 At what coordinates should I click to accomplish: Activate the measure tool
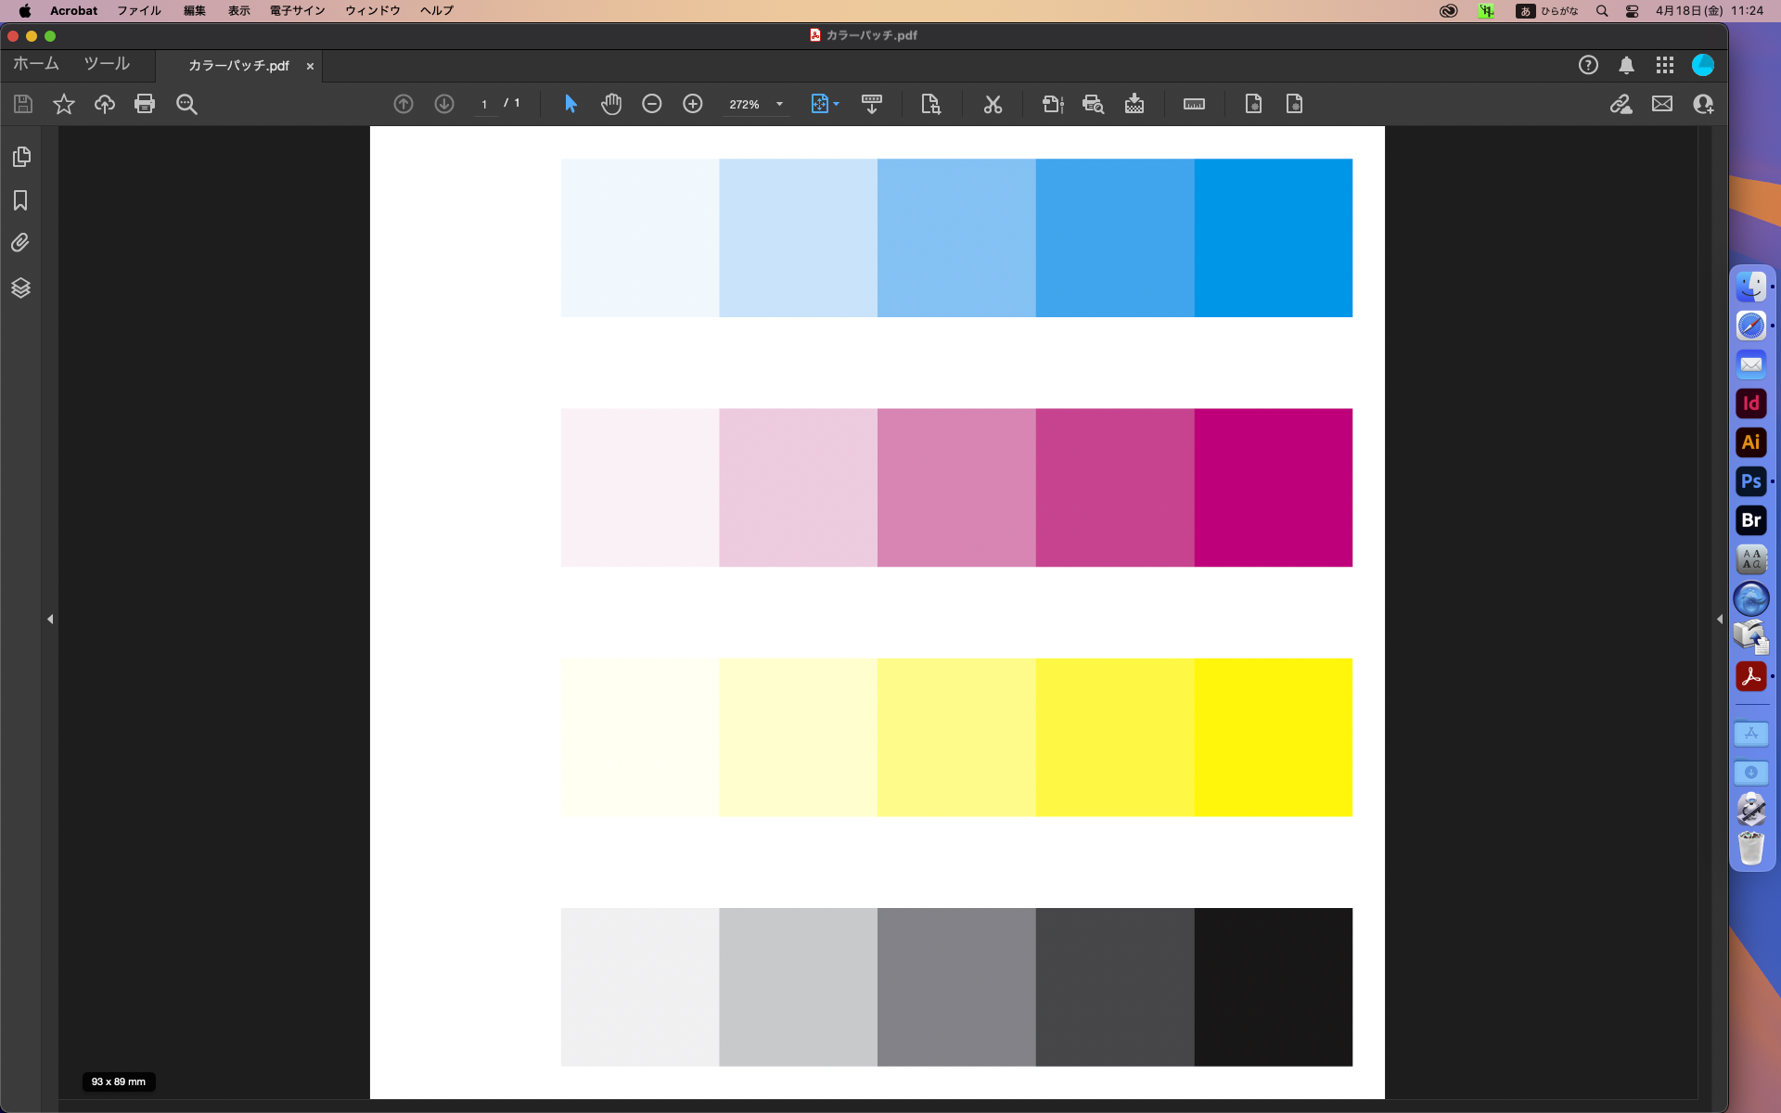[1194, 104]
